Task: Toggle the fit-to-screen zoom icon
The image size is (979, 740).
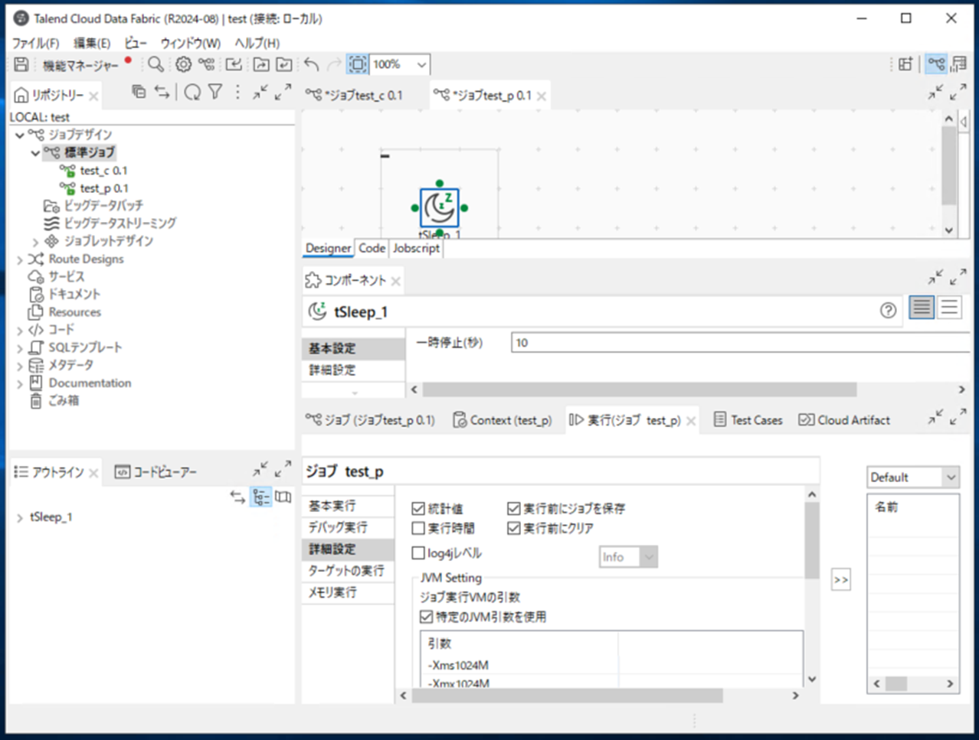Action: (x=358, y=65)
